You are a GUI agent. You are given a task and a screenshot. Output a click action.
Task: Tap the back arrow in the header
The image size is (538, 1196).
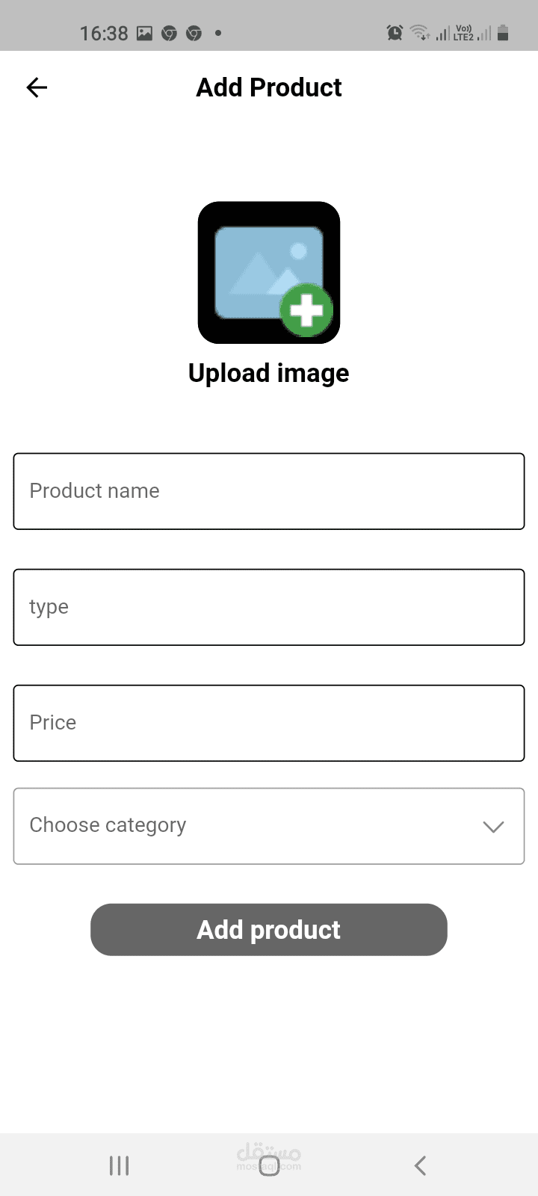37,87
